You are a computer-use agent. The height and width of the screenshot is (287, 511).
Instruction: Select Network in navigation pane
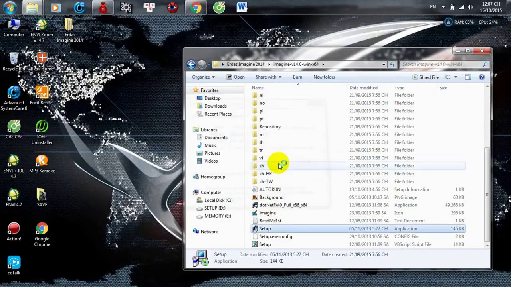point(209,232)
